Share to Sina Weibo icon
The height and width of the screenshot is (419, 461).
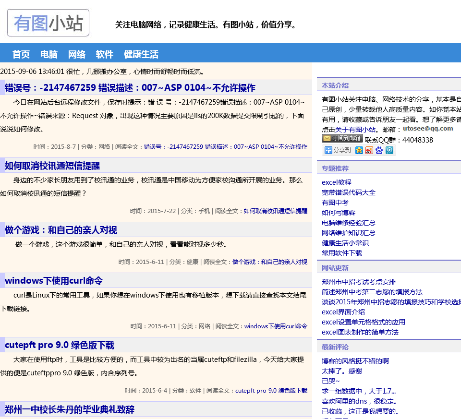pos(369,150)
